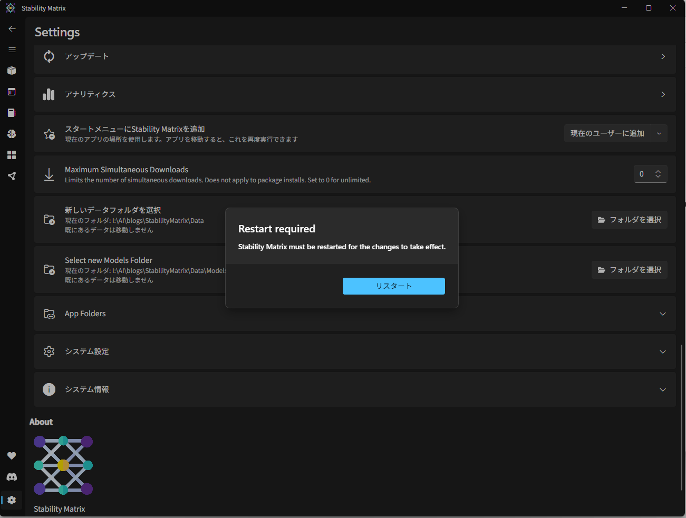Close the Stability Matrix window
The height and width of the screenshot is (518, 686).
pos(673,8)
